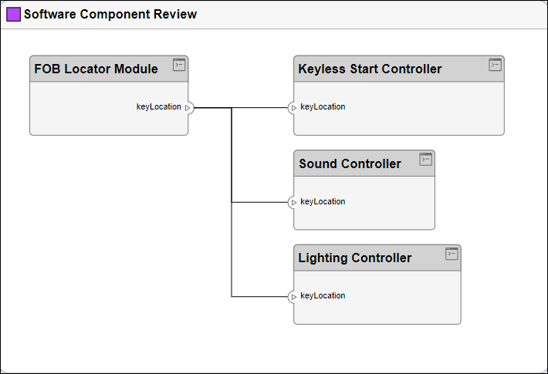Click the Keyless Start Controller input port arrow
This screenshot has width=548, height=374.
293,108
